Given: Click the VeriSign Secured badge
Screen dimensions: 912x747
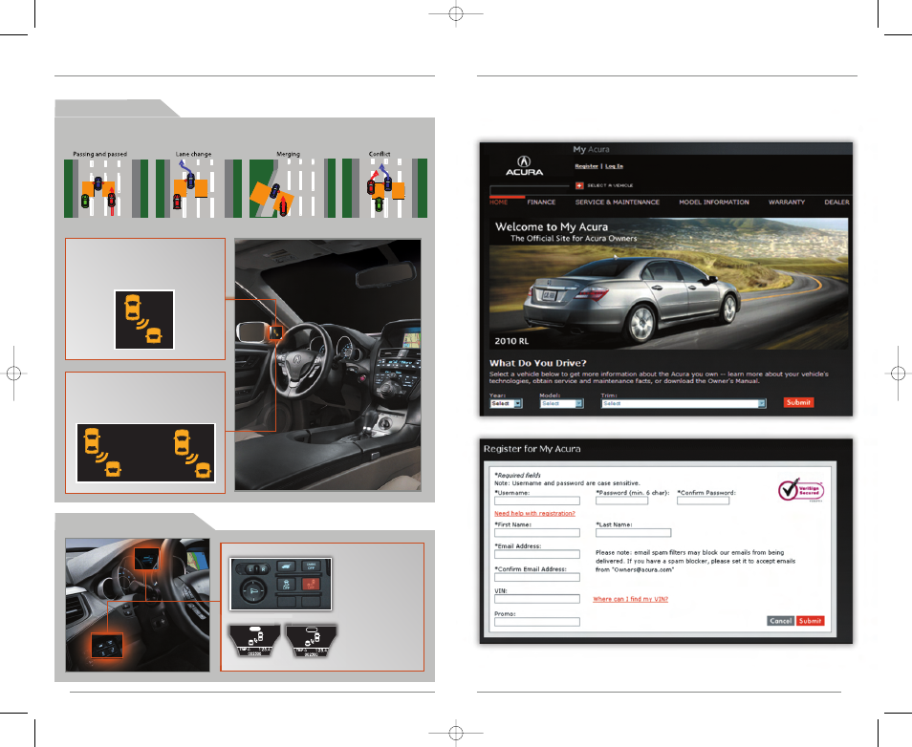Looking at the screenshot, I should pos(801,490).
